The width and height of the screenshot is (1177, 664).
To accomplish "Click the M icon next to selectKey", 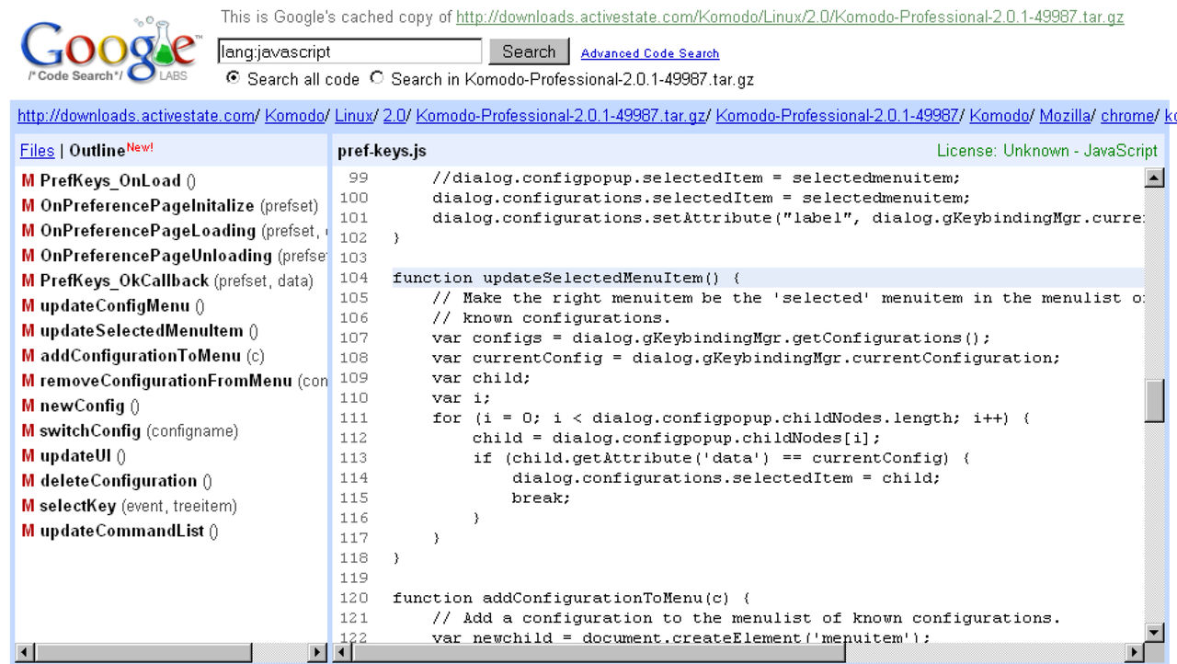I will [28, 505].
